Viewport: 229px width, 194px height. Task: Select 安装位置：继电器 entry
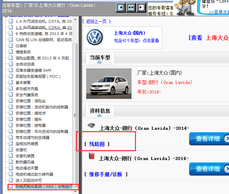pyautogui.click(x=31, y=125)
